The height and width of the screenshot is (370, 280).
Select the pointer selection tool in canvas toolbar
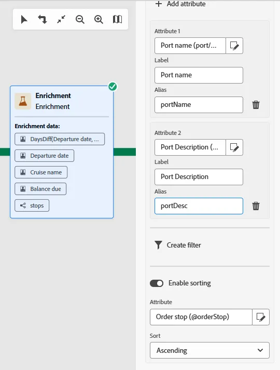(x=24, y=19)
